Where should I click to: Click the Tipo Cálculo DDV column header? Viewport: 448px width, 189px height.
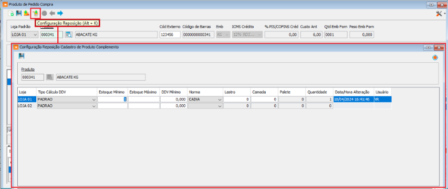point(67,92)
